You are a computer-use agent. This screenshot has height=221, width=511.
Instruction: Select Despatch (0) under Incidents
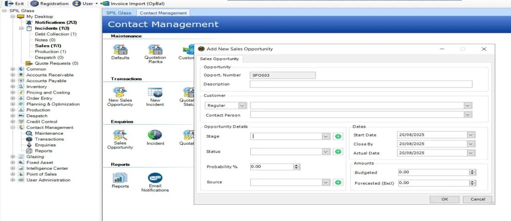(x=49, y=57)
